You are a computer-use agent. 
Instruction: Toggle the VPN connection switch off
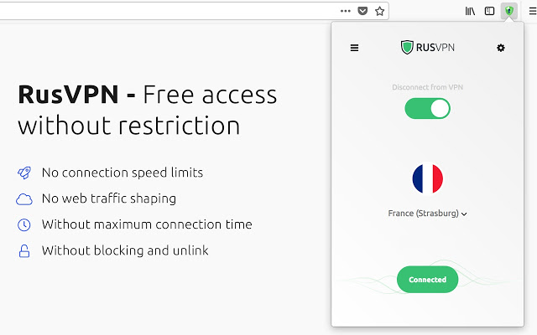tap(427, 109)
